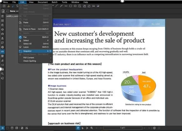This screenshot has height=131, width=182.
Task: Choose Pan from the Edit menu
Action: [36, 37]
